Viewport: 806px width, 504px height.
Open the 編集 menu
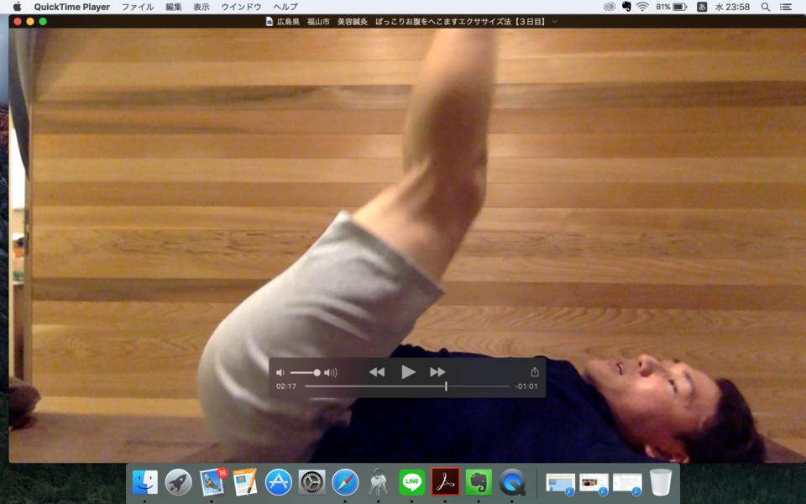(174, 7)
